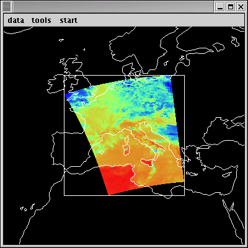Click Crete island outline
Image resolution: width=248 pixels, height=248 pixels.
coord(192,174)
